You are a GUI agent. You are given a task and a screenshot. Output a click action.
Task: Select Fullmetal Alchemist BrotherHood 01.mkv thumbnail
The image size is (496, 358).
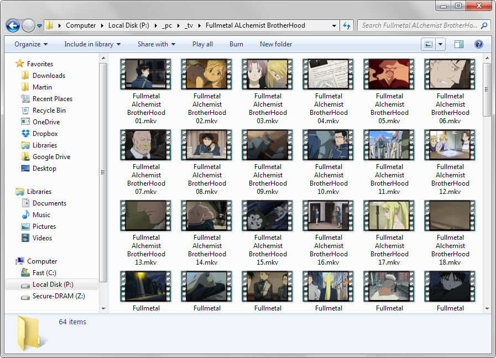[145, 74]
